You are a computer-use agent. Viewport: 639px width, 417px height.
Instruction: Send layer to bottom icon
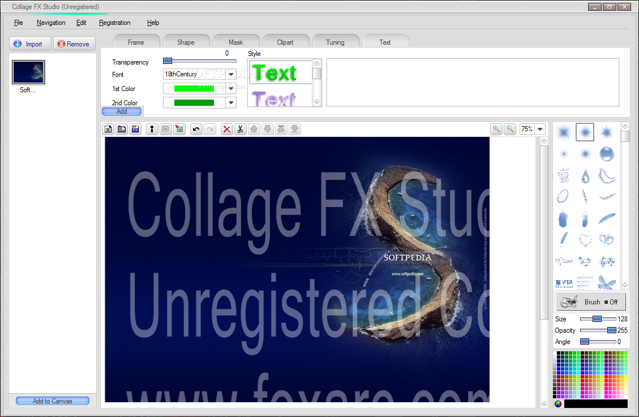[x=295, y=129]
